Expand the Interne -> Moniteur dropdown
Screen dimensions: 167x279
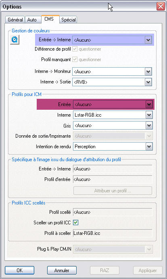pyautogui.click(x=148, y=72)
